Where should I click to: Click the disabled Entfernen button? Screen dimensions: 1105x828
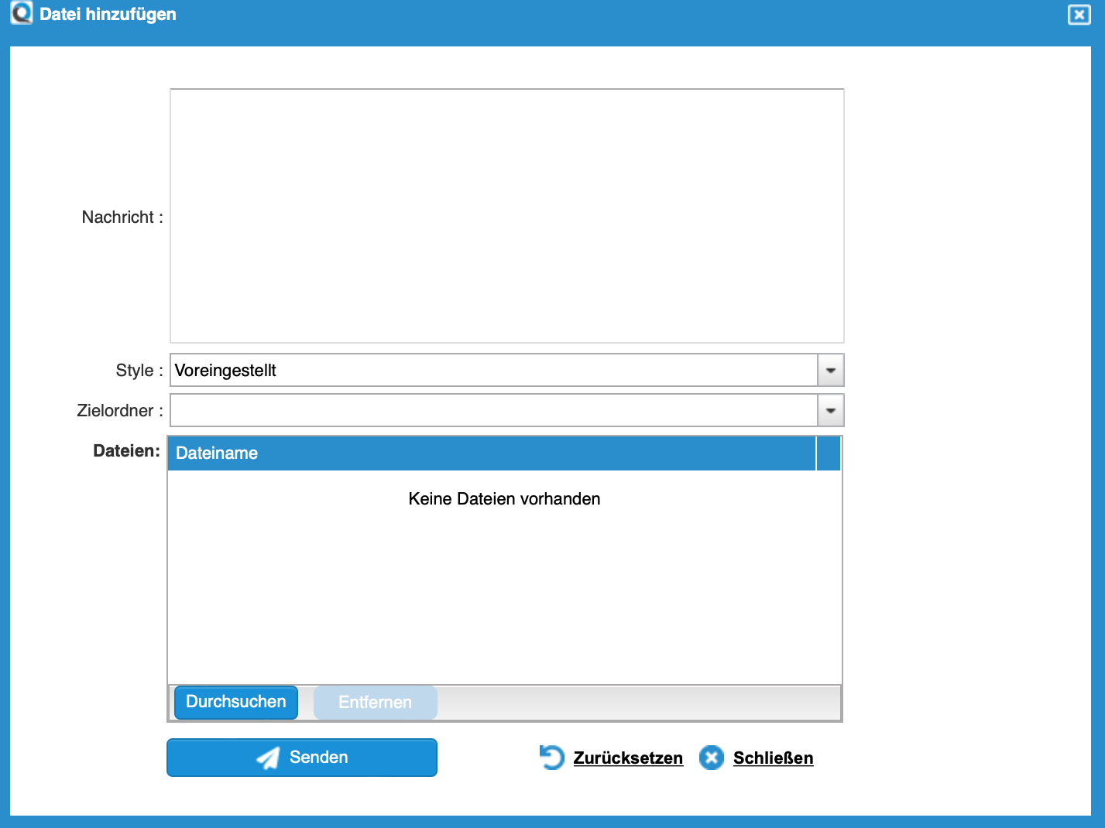375,702
